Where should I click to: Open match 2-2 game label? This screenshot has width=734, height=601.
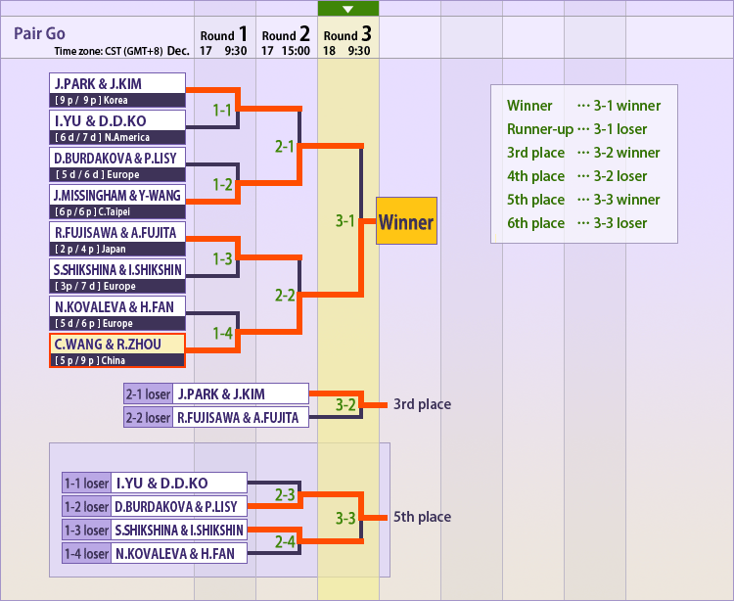[x=285, y=295]
